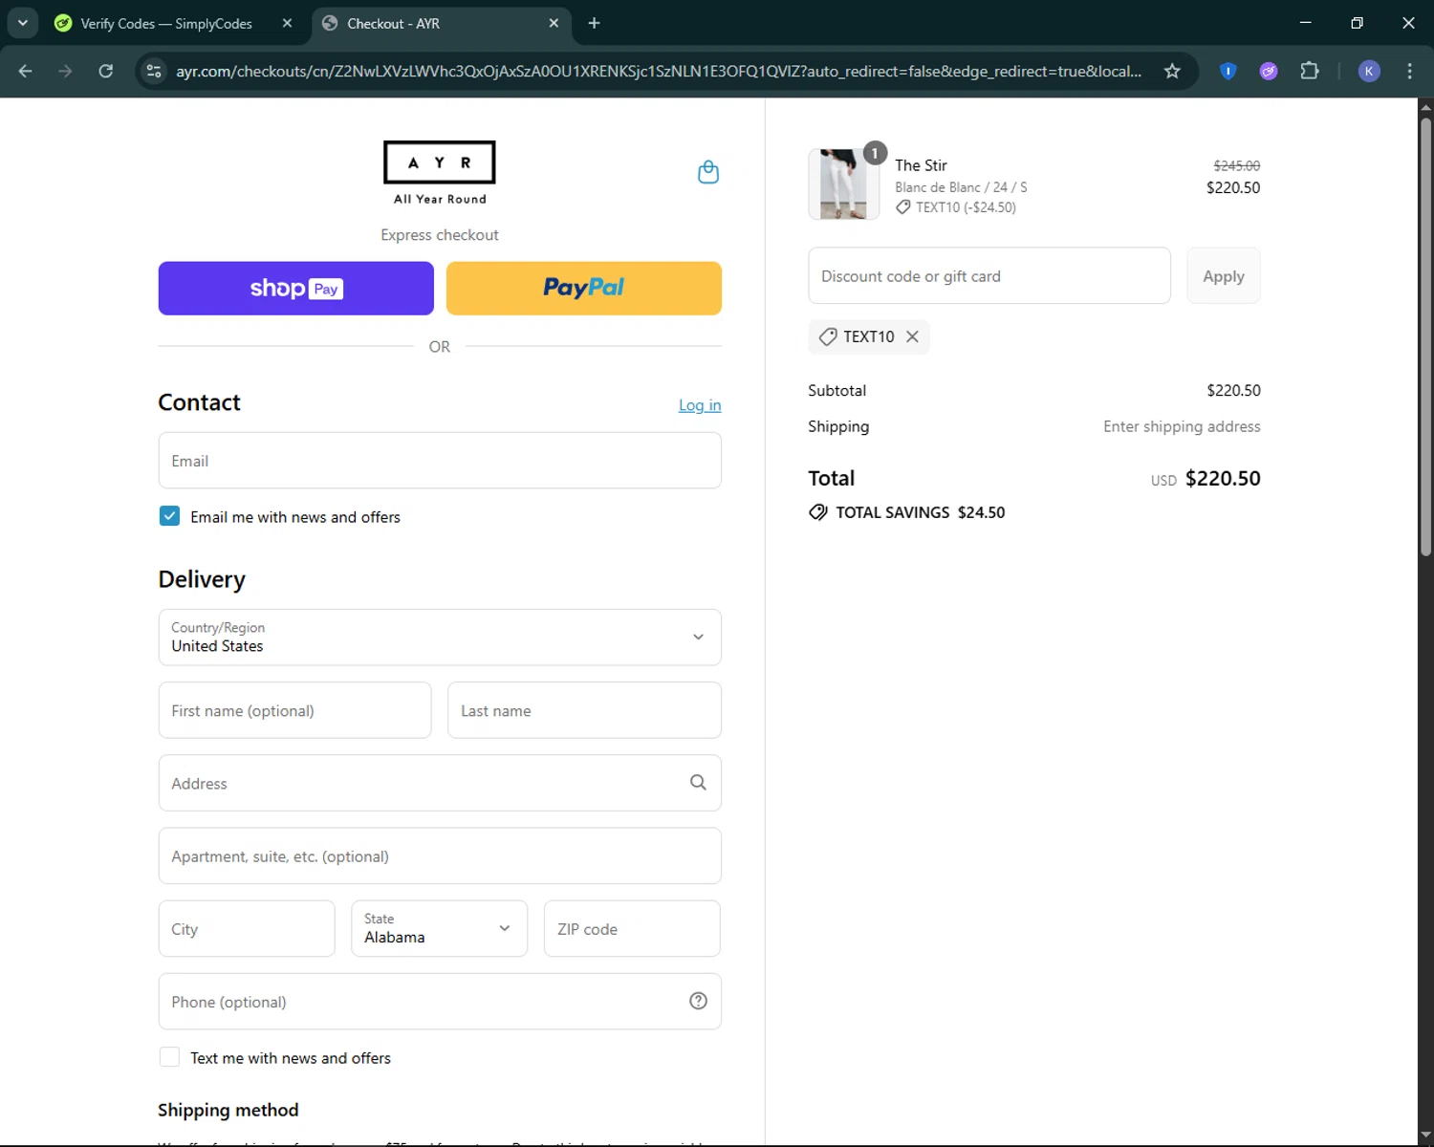Click the Subtotal $220.50 amount

pyautogui.click(x=1233, y=390)
